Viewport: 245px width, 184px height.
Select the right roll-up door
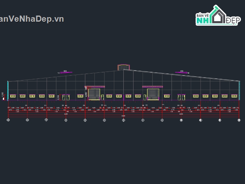(153, 94)
